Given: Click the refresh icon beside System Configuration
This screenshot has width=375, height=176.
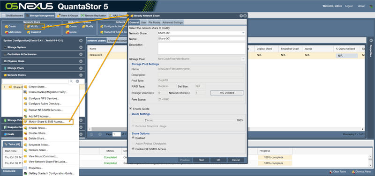Looking at the screenshot, I should [81, 41].
